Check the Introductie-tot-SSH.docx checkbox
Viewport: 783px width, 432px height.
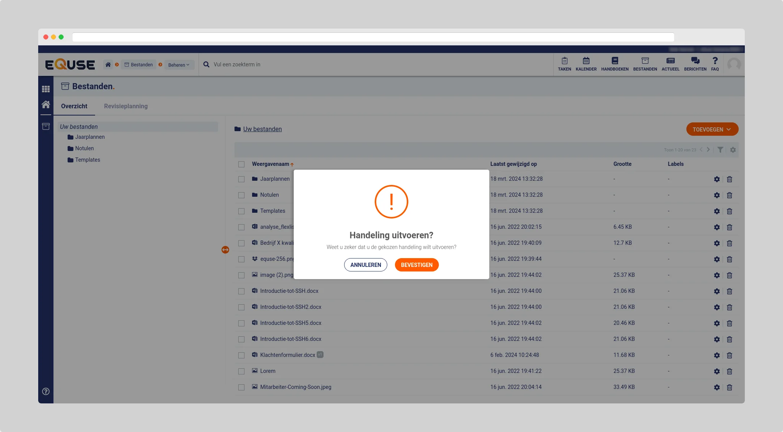click(x=241, y=291)
